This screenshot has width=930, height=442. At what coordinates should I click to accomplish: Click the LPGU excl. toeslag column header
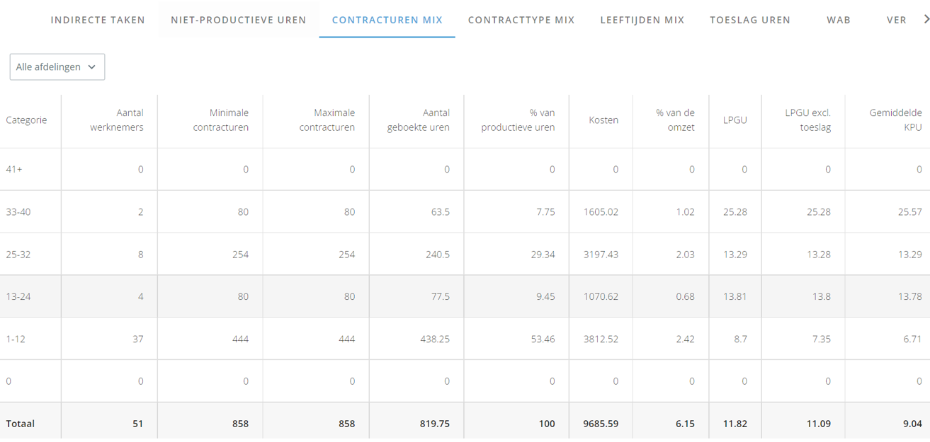(x=803, y=120)
